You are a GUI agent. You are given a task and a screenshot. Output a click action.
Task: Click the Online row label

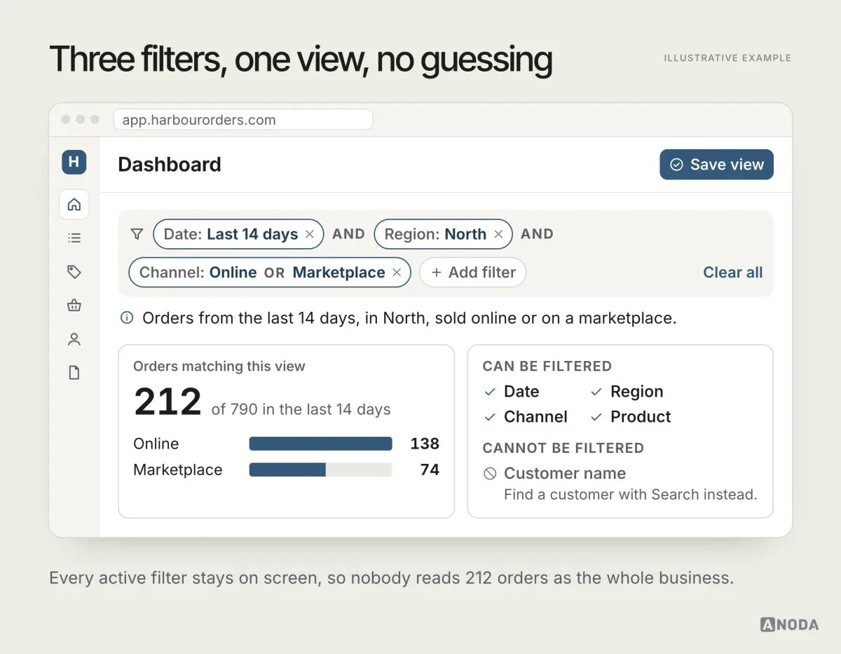[x=156, y=444]
